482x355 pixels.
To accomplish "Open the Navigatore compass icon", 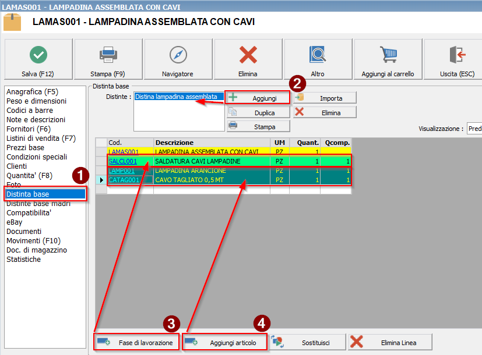I will point(178,55).
